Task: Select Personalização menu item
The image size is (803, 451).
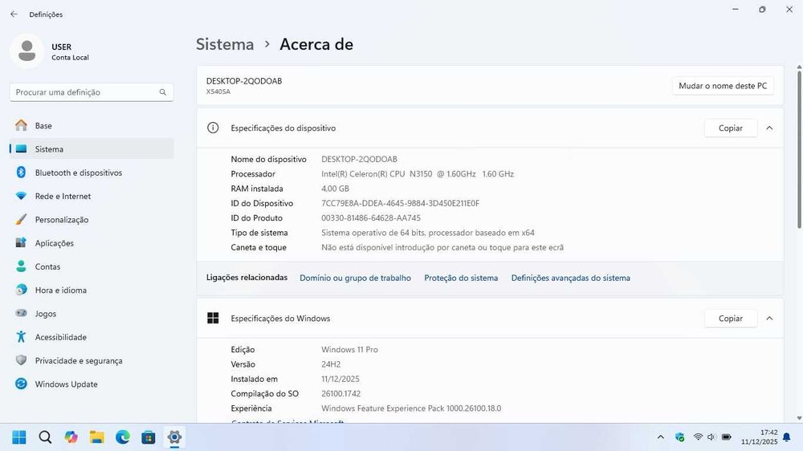Action: pyautogui.click(x=92, y=220)
